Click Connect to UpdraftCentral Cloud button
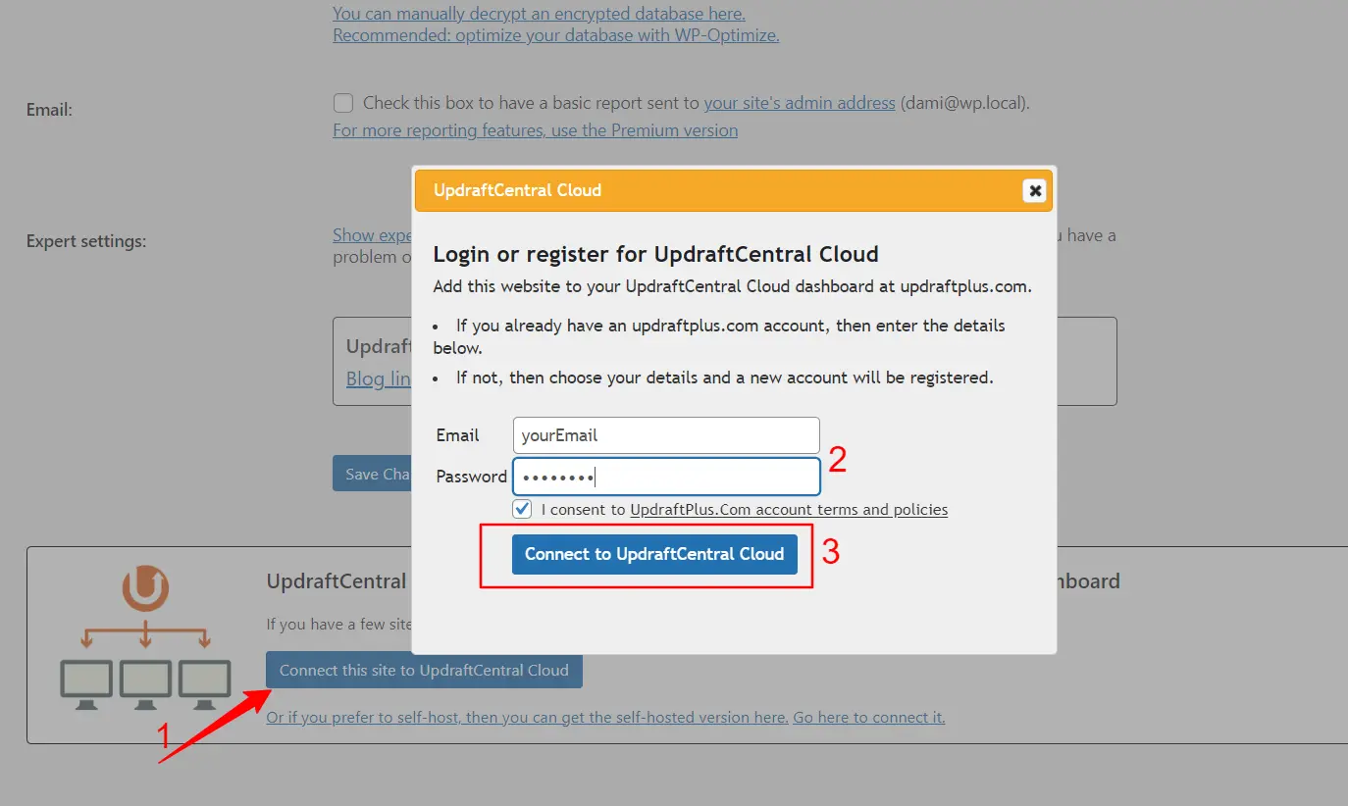This screenshot has height=806, width=1348. coord(654,554)
